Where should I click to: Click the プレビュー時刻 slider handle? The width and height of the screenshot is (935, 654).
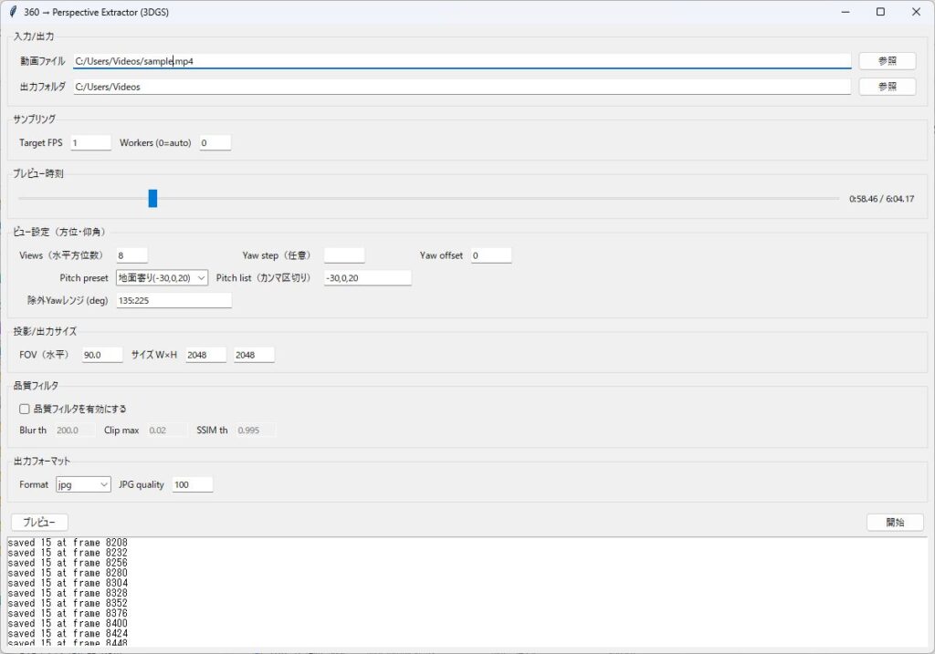pos(152,198)
